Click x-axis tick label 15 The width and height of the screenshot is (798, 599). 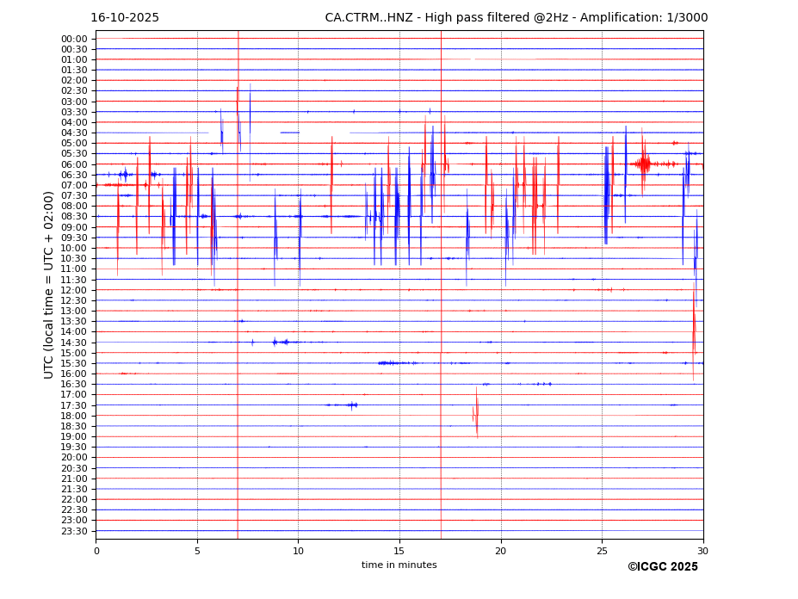399,551
